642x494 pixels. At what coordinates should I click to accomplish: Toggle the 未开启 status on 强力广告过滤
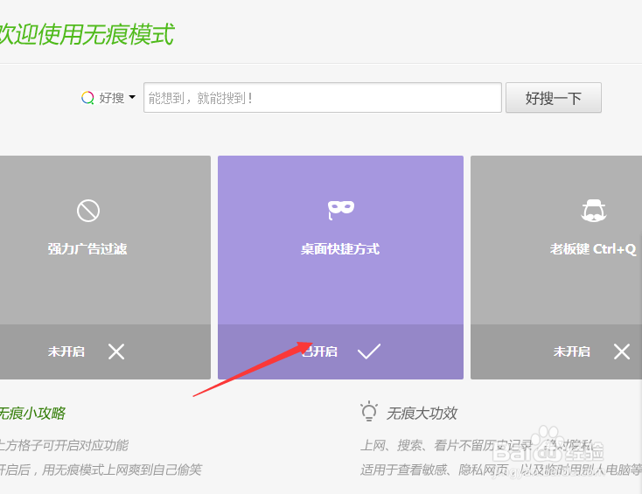click(66, 351)
